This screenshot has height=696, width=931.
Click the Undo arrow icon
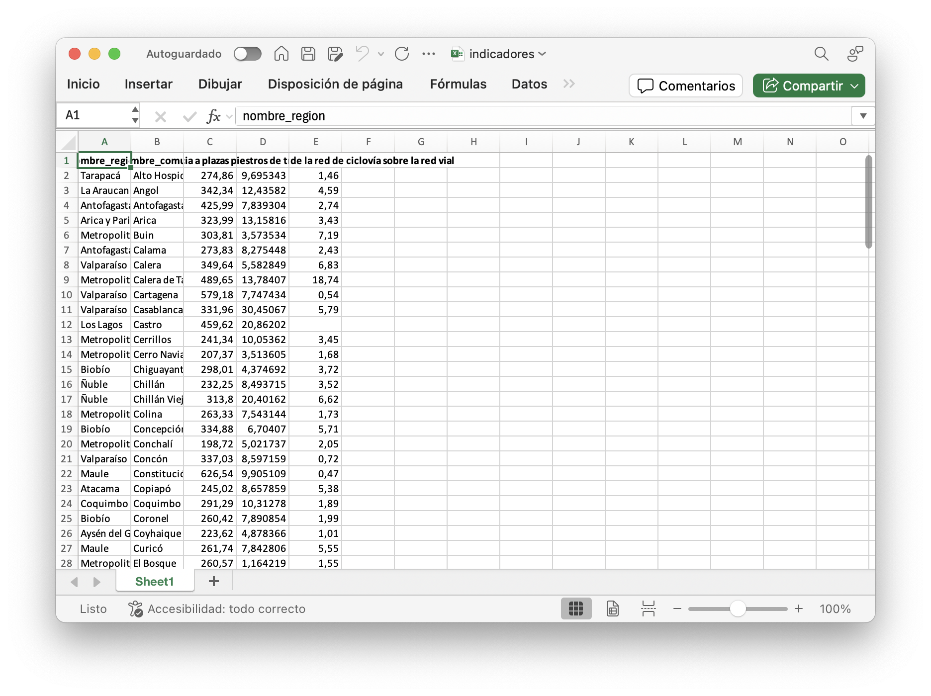point(363,54)
